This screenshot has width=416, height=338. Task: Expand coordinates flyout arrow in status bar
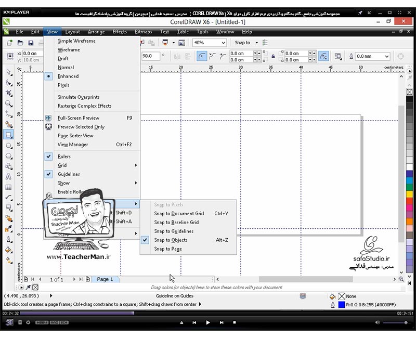point(51,296)
